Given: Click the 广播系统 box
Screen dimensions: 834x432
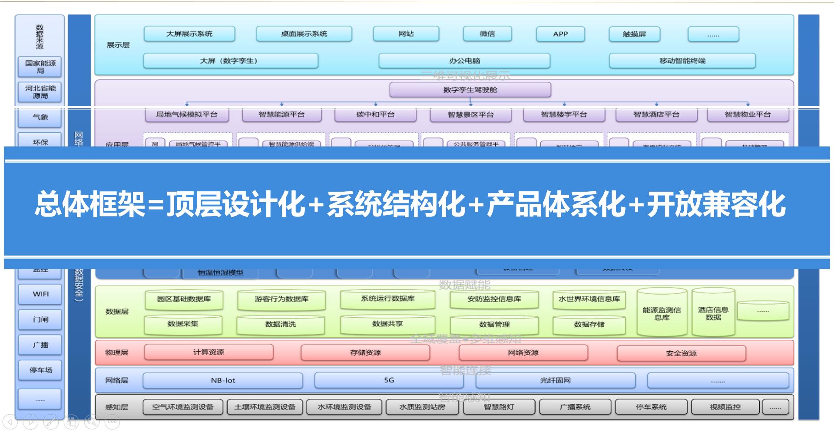Looking at the screenshot, I should click(575, 407).
